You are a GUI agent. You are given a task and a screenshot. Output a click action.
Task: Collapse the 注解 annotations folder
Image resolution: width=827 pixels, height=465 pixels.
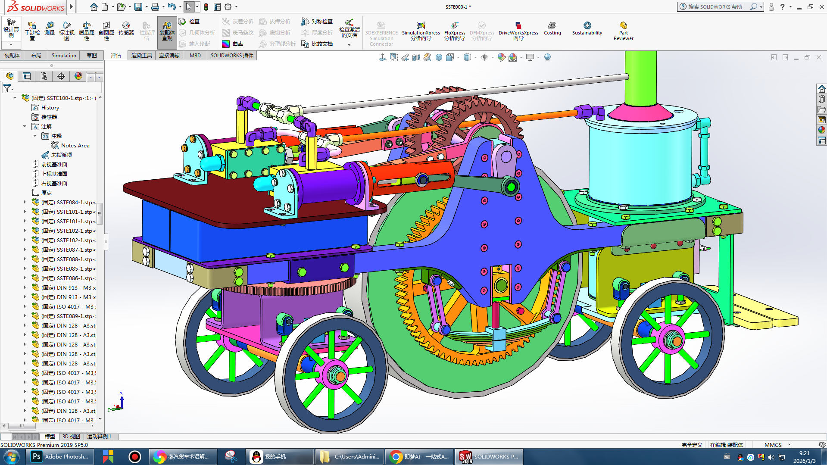(25, 126)
